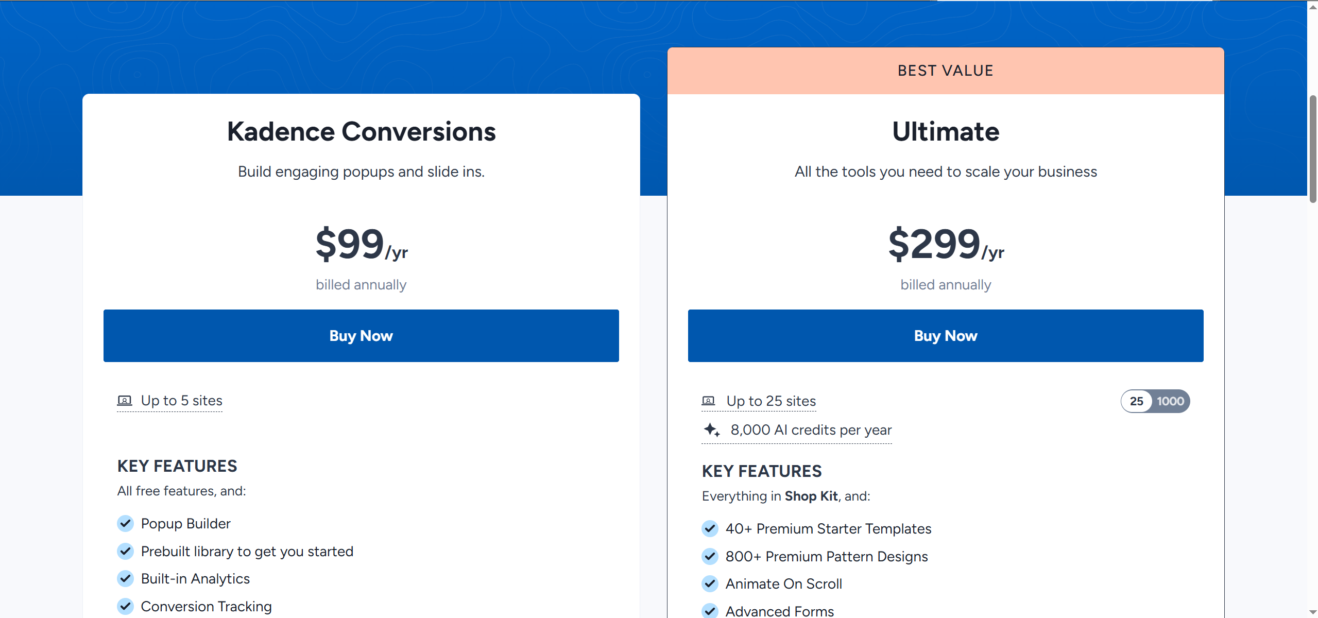Click checkmark beside 40+ Premium Starter Templates

coord(710,528)
